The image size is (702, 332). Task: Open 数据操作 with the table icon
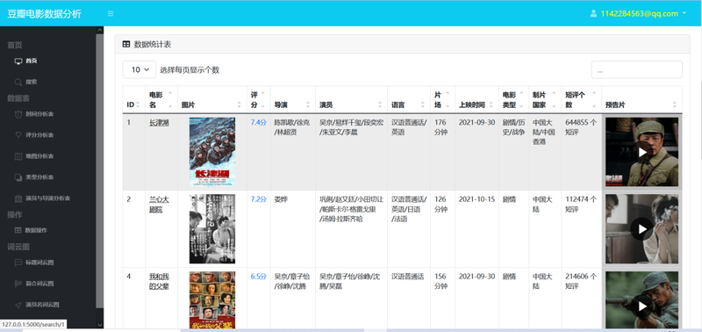pos(31,230)
